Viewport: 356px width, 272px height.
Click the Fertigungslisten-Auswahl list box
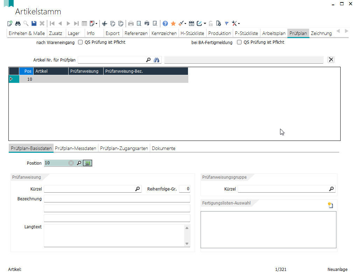pos(268,230)
